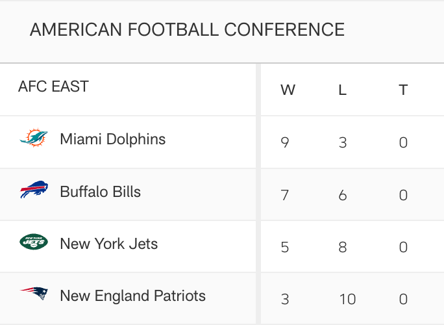
Task: Click the Patriots losses value 10
Action: pos(347,299)
